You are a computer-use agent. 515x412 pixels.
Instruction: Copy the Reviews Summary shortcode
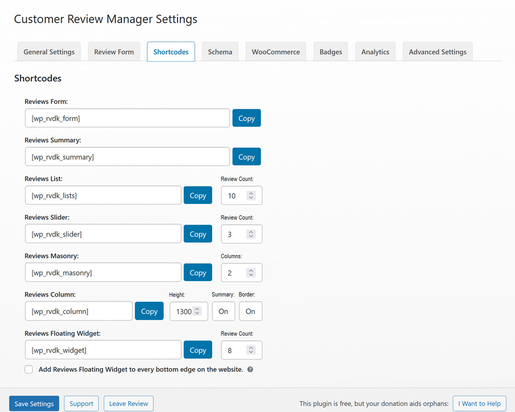246,157
